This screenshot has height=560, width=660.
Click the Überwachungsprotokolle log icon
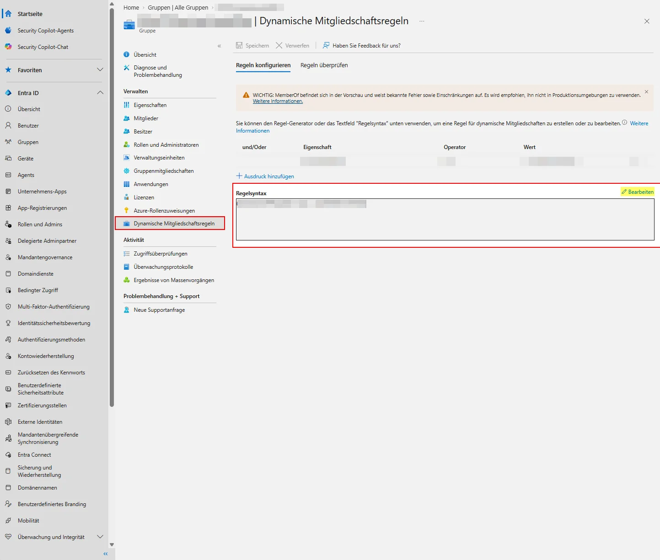click(127, 267)
